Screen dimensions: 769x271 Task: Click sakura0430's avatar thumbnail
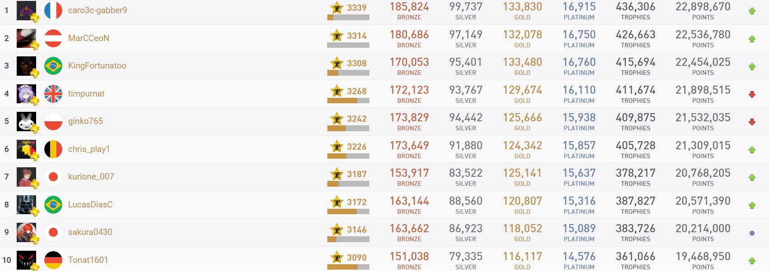[26, 232]
